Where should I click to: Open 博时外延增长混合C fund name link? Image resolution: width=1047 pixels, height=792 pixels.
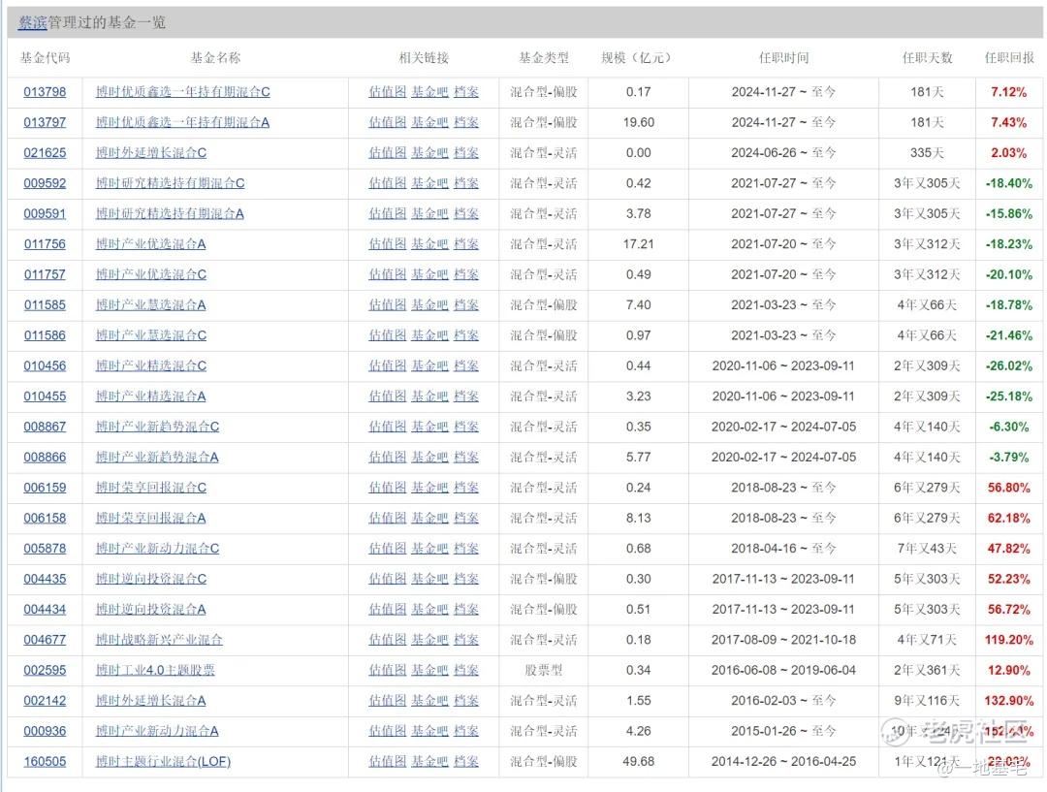[x=151, y=153]
